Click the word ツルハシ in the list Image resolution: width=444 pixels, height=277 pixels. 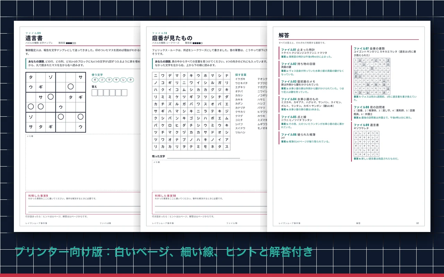pos(240,132)
